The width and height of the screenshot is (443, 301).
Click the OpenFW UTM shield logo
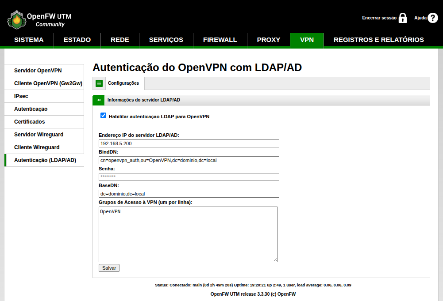pos(16,19)
